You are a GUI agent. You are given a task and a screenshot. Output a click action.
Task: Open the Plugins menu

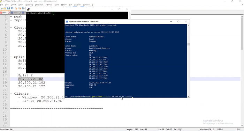[x=77, y=5]
